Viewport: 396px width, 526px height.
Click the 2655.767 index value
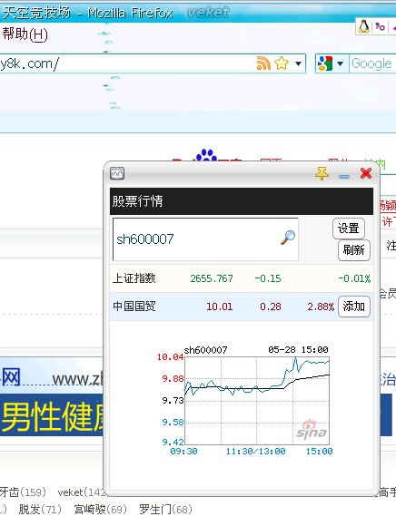pos(212,278)
